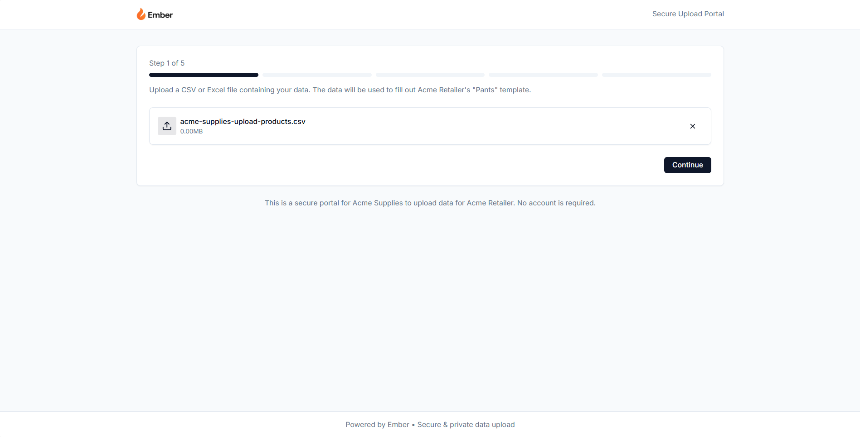Select the file name acme-supplies-upload-products.csv

(x=243, y=121)
